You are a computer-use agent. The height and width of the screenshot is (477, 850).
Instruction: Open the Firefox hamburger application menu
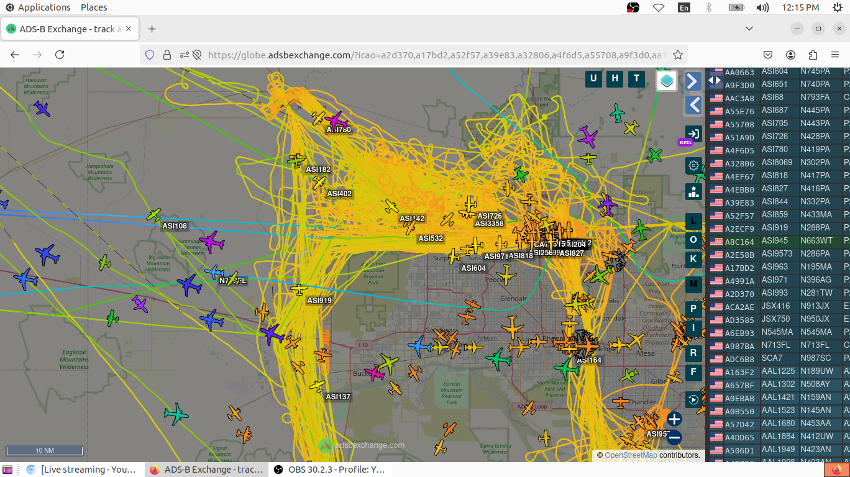click(x=835, y=55)
